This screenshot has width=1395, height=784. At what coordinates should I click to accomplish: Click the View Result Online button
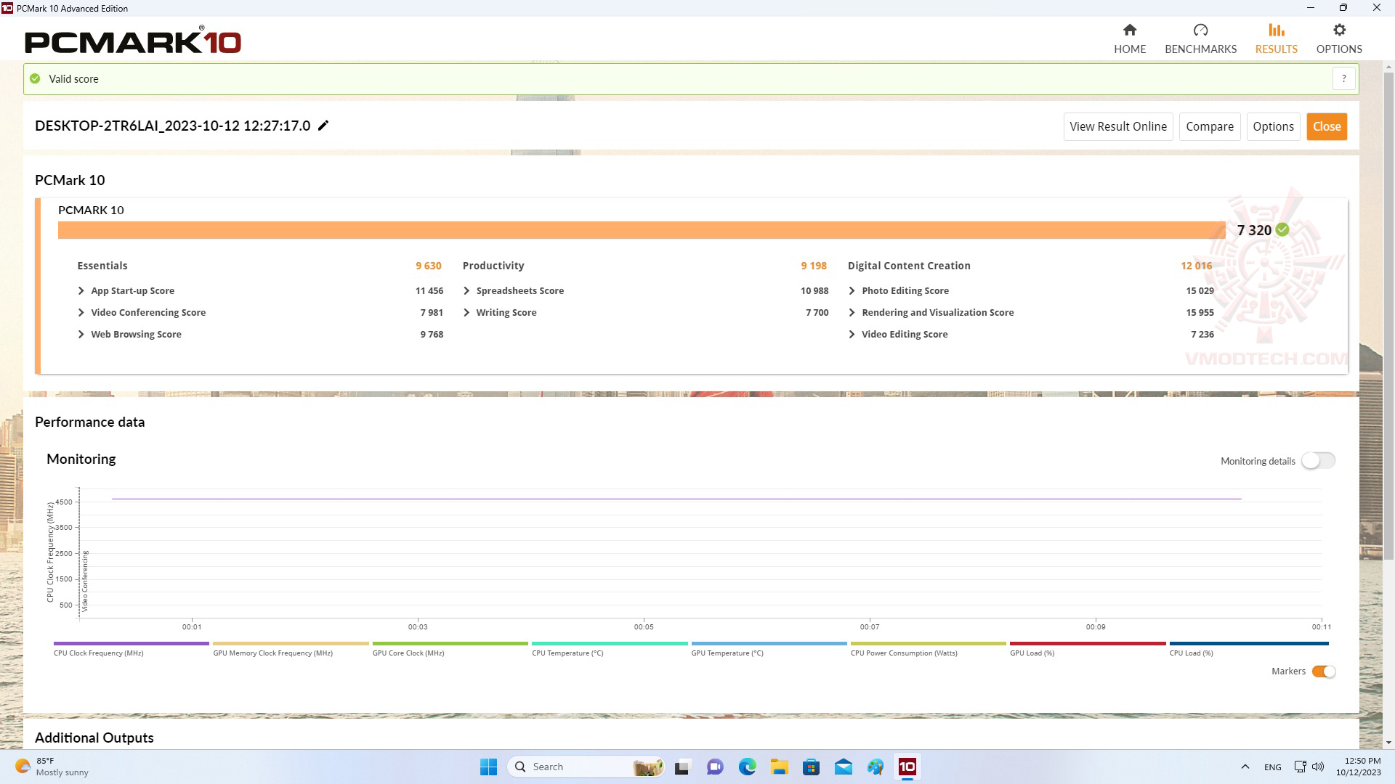[1118, 126]
